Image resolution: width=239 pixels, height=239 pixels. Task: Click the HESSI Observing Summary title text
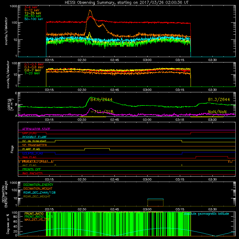[x=127, y=3]
